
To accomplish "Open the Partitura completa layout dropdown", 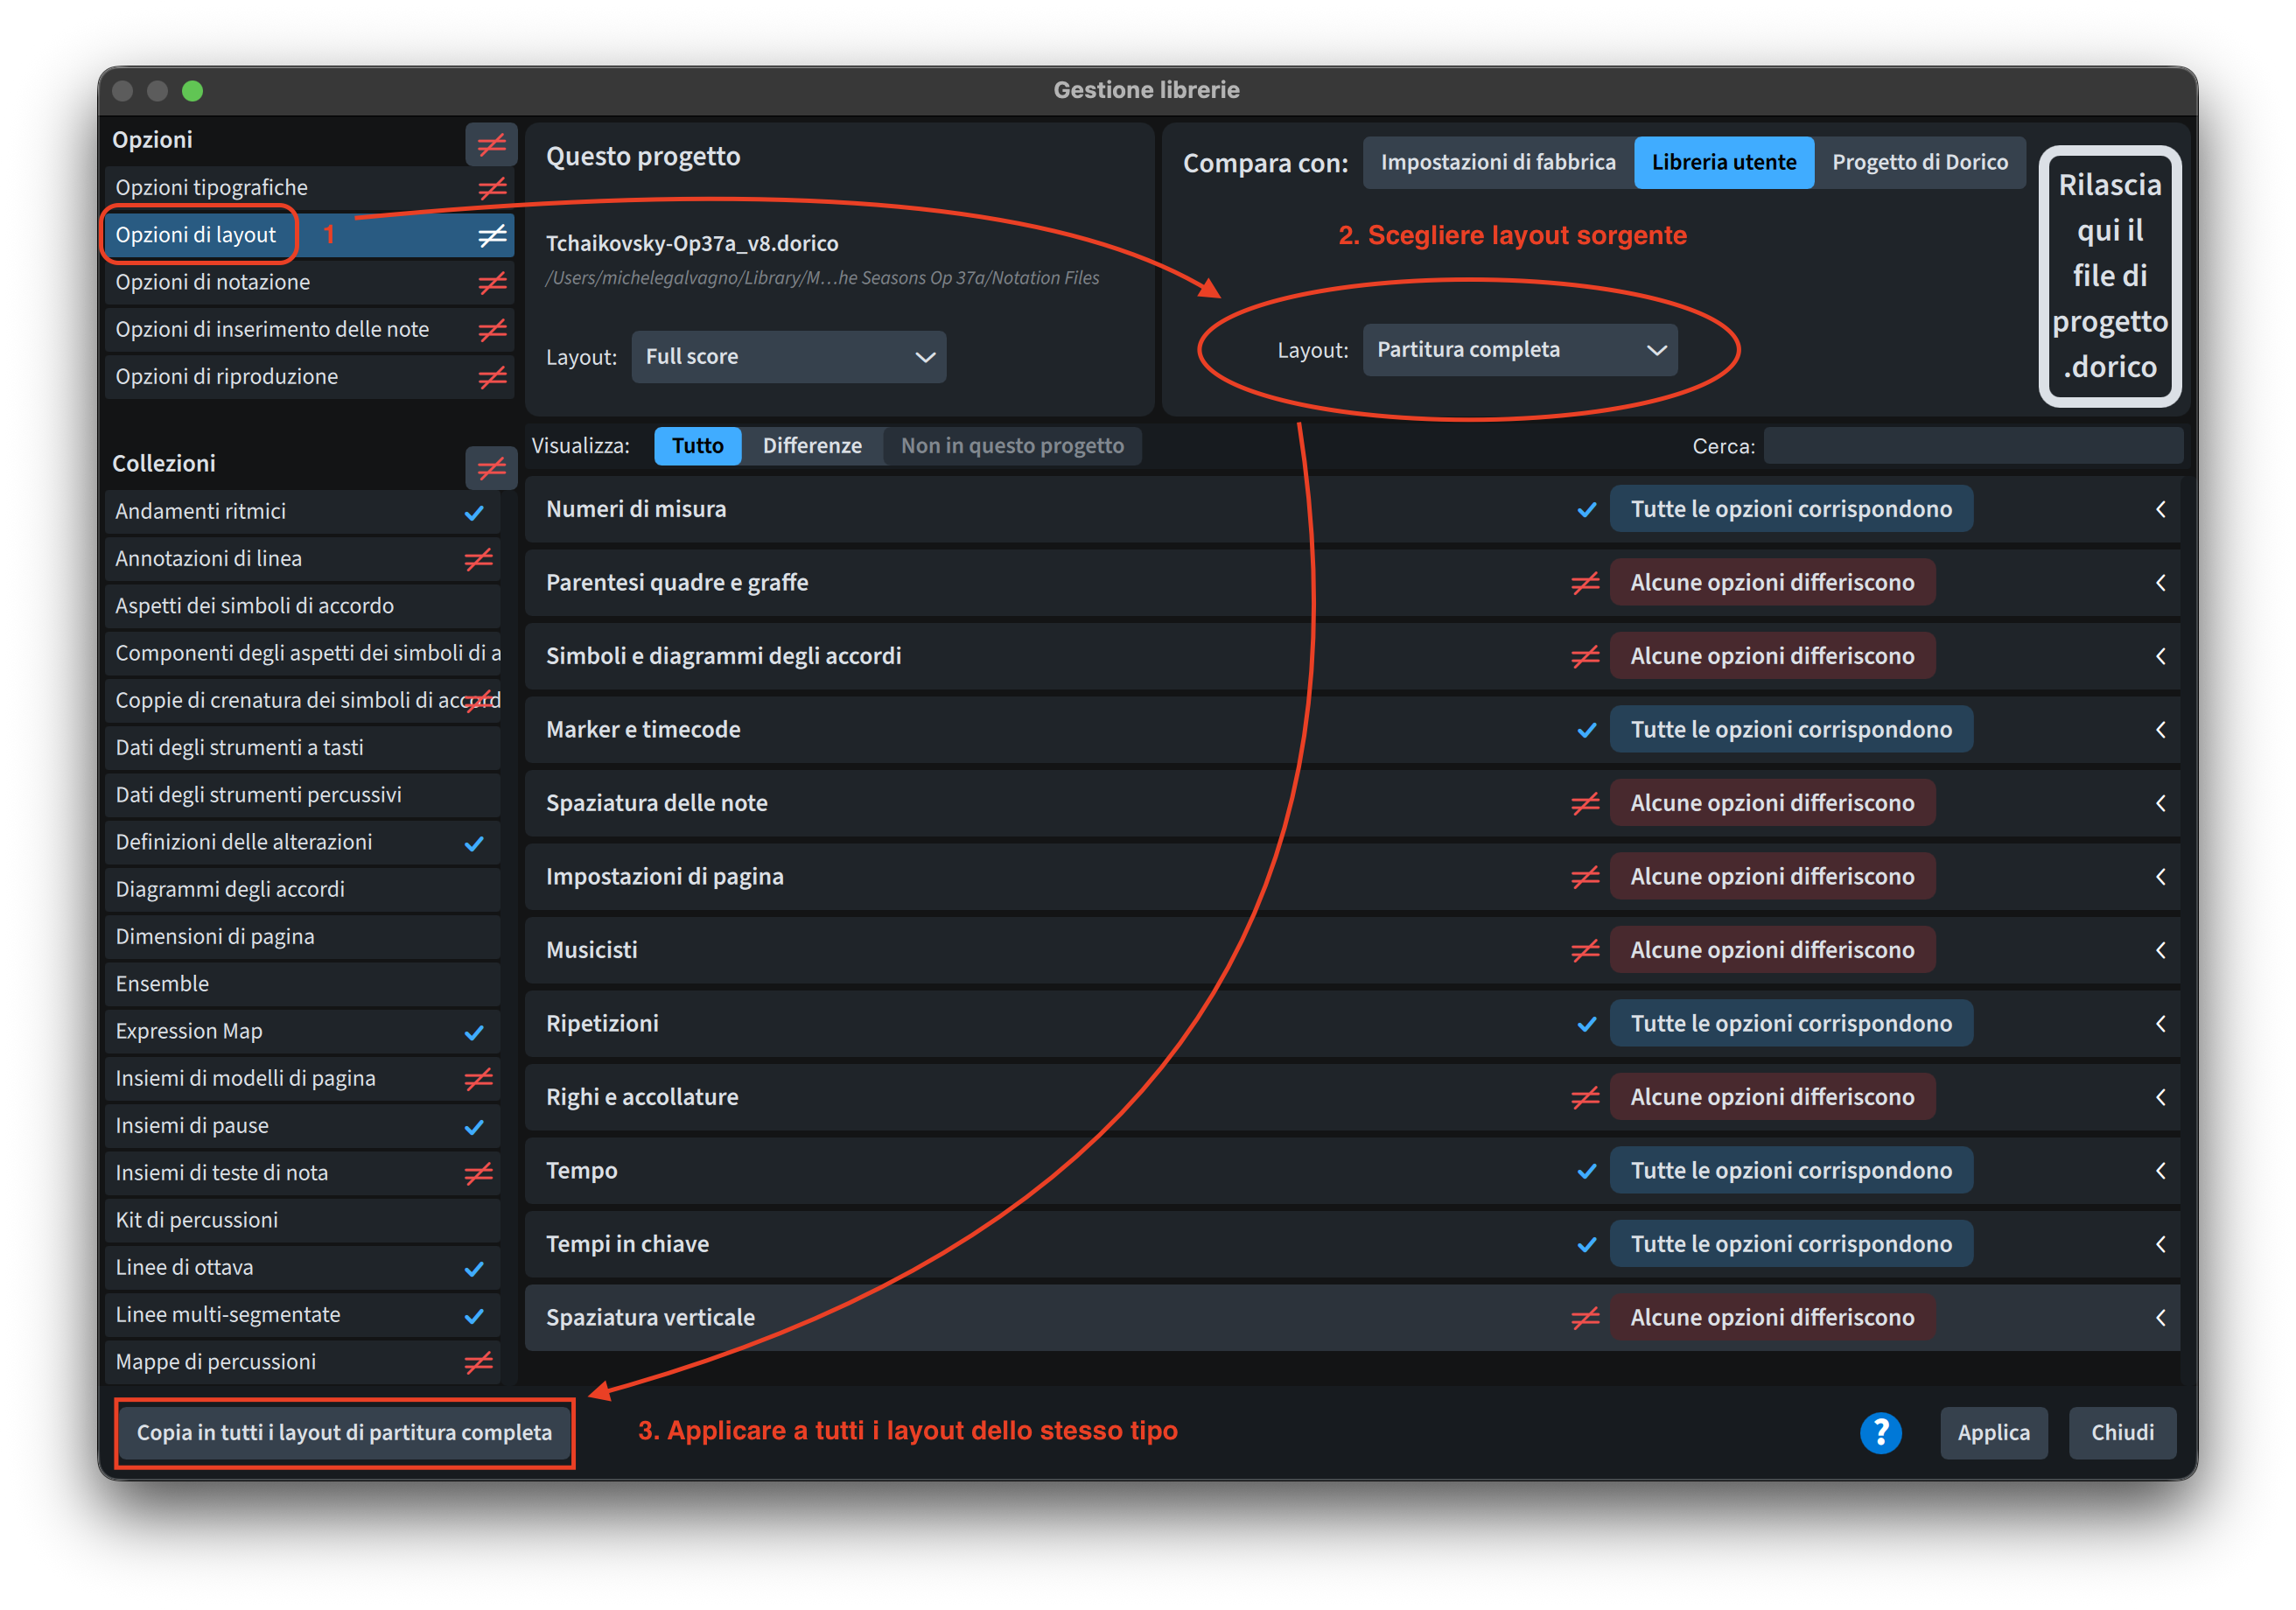I will [1519, 350].
